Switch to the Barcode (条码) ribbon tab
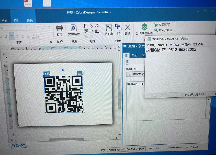The image size is (216, 155). point(30,21)
